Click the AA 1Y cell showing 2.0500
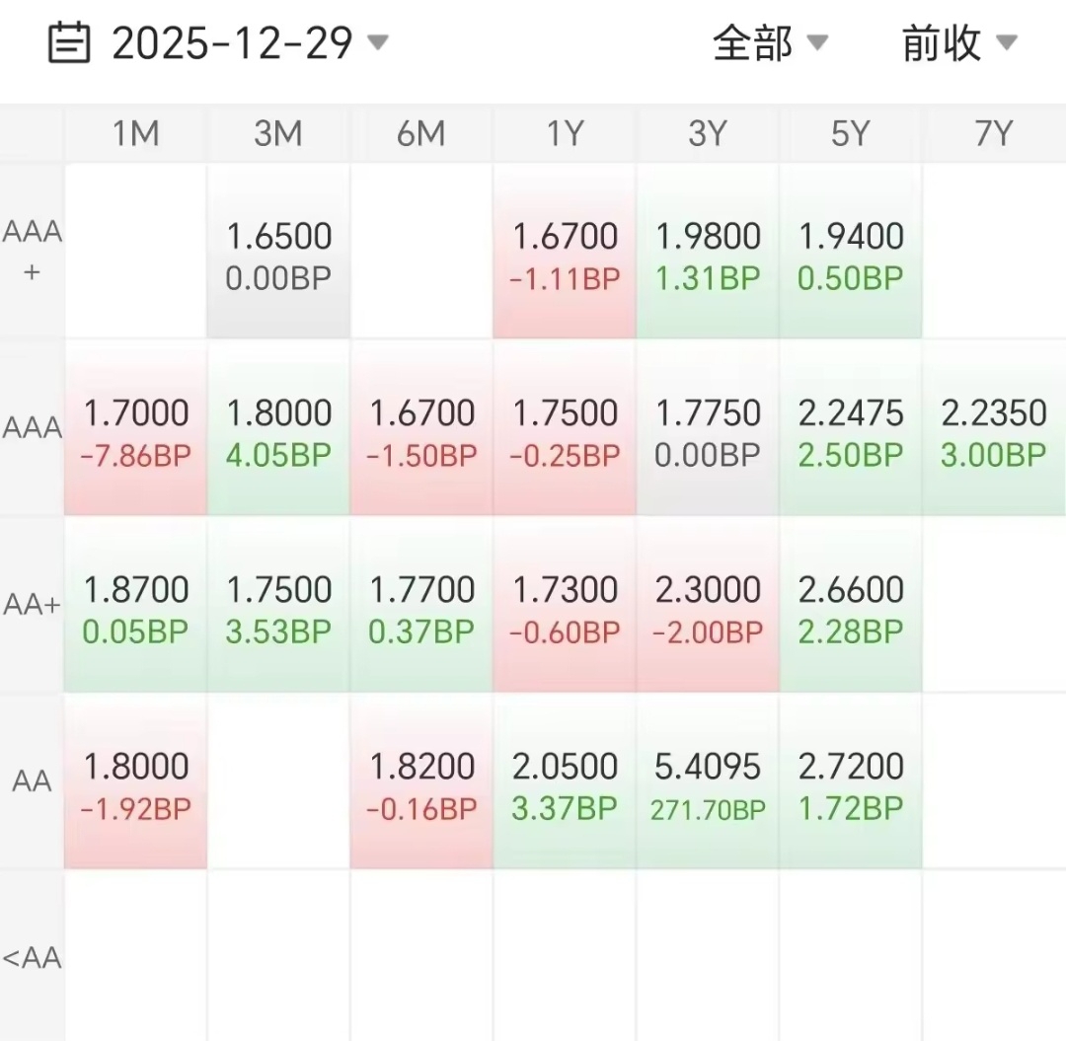This screenshot has width=1066, height=1041. click(x=565, y=782)
